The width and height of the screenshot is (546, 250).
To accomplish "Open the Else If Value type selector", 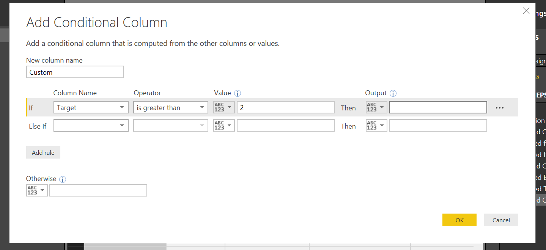I will (x=224, y=126).
